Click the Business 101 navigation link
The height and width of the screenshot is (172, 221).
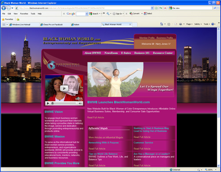click(x=142, y=53)
